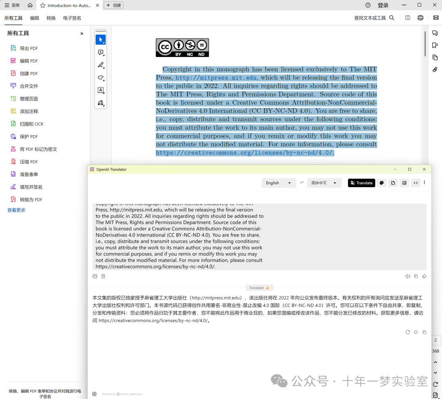The width and height of the screenshot is (442, 399).
Task: Click the 创建 new tab button
Action: point(114,5)
